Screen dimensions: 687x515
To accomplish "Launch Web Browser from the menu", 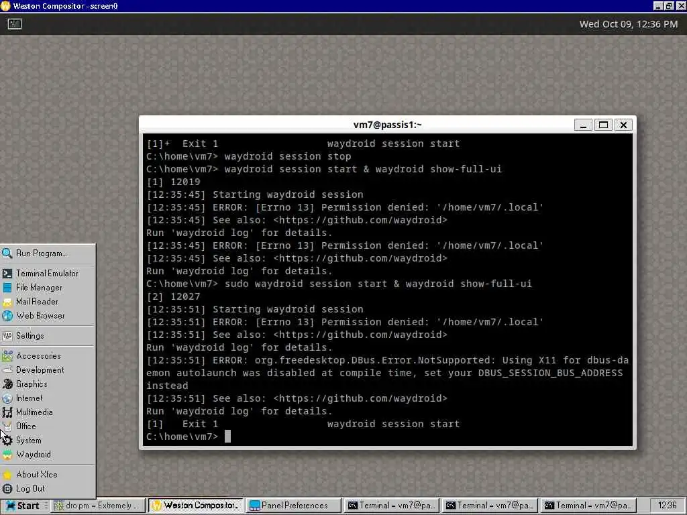I will tap(48, 315).
